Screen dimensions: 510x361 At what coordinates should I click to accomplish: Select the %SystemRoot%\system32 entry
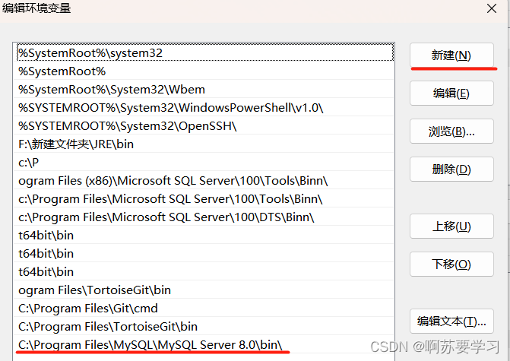click(x=204, y=53)
